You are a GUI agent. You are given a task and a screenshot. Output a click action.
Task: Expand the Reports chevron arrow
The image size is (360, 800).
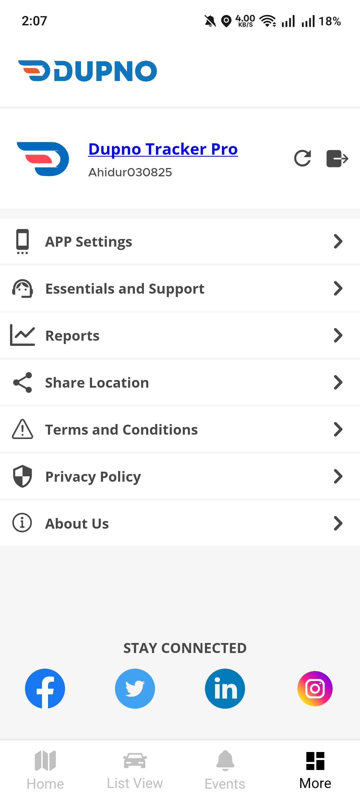(338, 335)
